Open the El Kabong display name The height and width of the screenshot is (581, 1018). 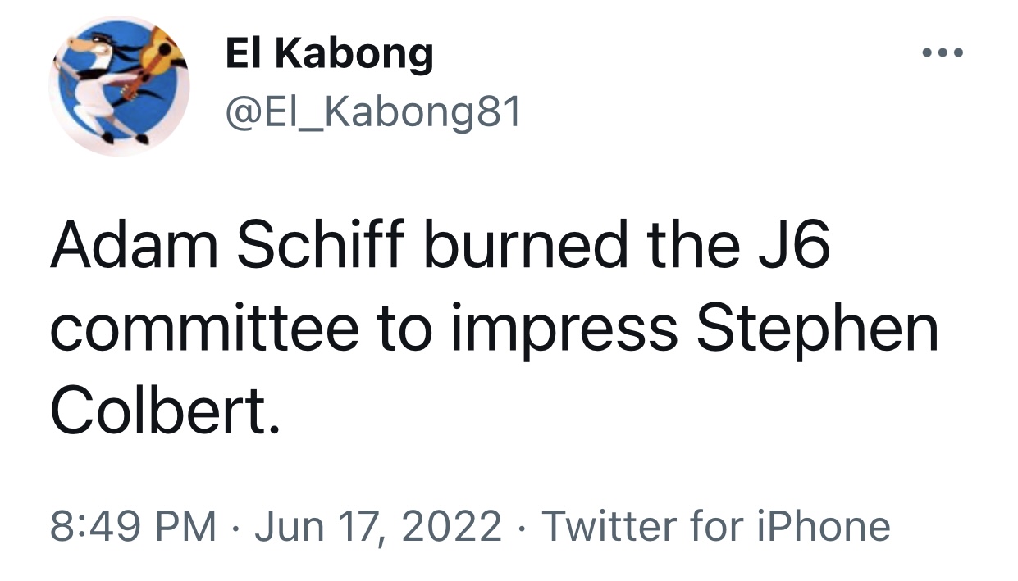(x=329, y=54)
